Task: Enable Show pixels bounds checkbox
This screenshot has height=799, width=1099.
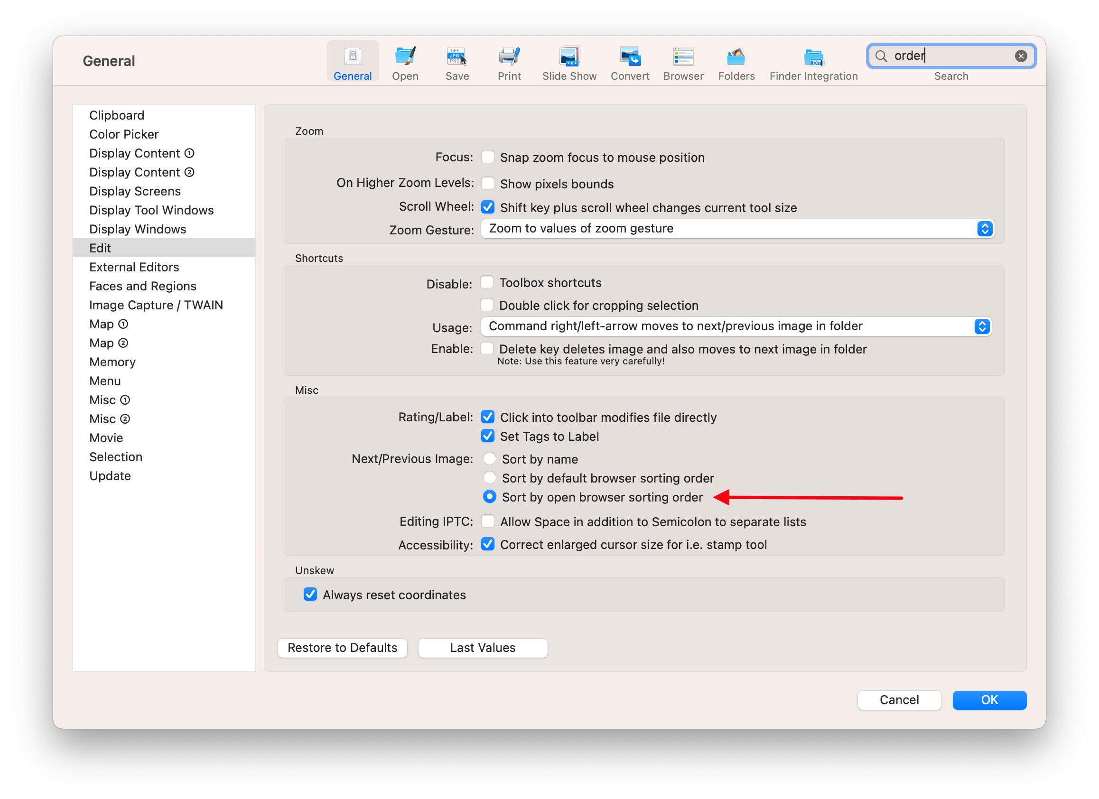Action: click(487, 183)
